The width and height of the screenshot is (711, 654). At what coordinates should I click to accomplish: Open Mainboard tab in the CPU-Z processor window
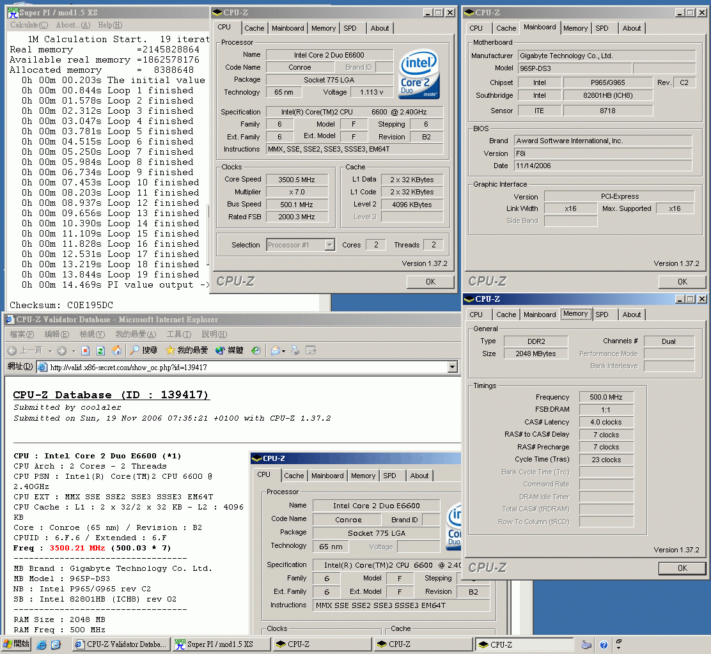pos(288,28)
